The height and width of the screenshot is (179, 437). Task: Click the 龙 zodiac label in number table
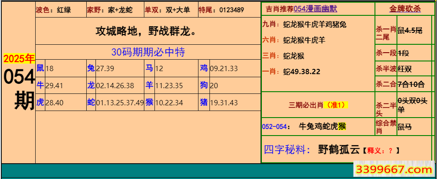click(x=91, y=85)
